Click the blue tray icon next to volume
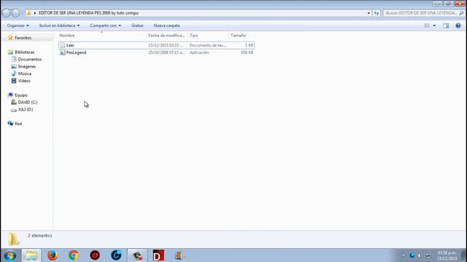This screenshot has height=262, width=467. coord(412,255)
